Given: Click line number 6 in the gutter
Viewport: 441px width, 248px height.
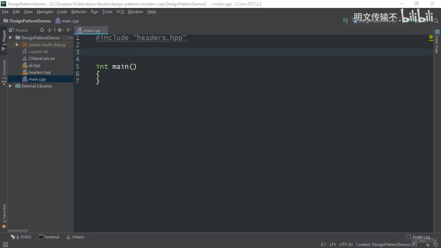Looking at the screenshot, I should pyautogui.click(x=78, y=74).
